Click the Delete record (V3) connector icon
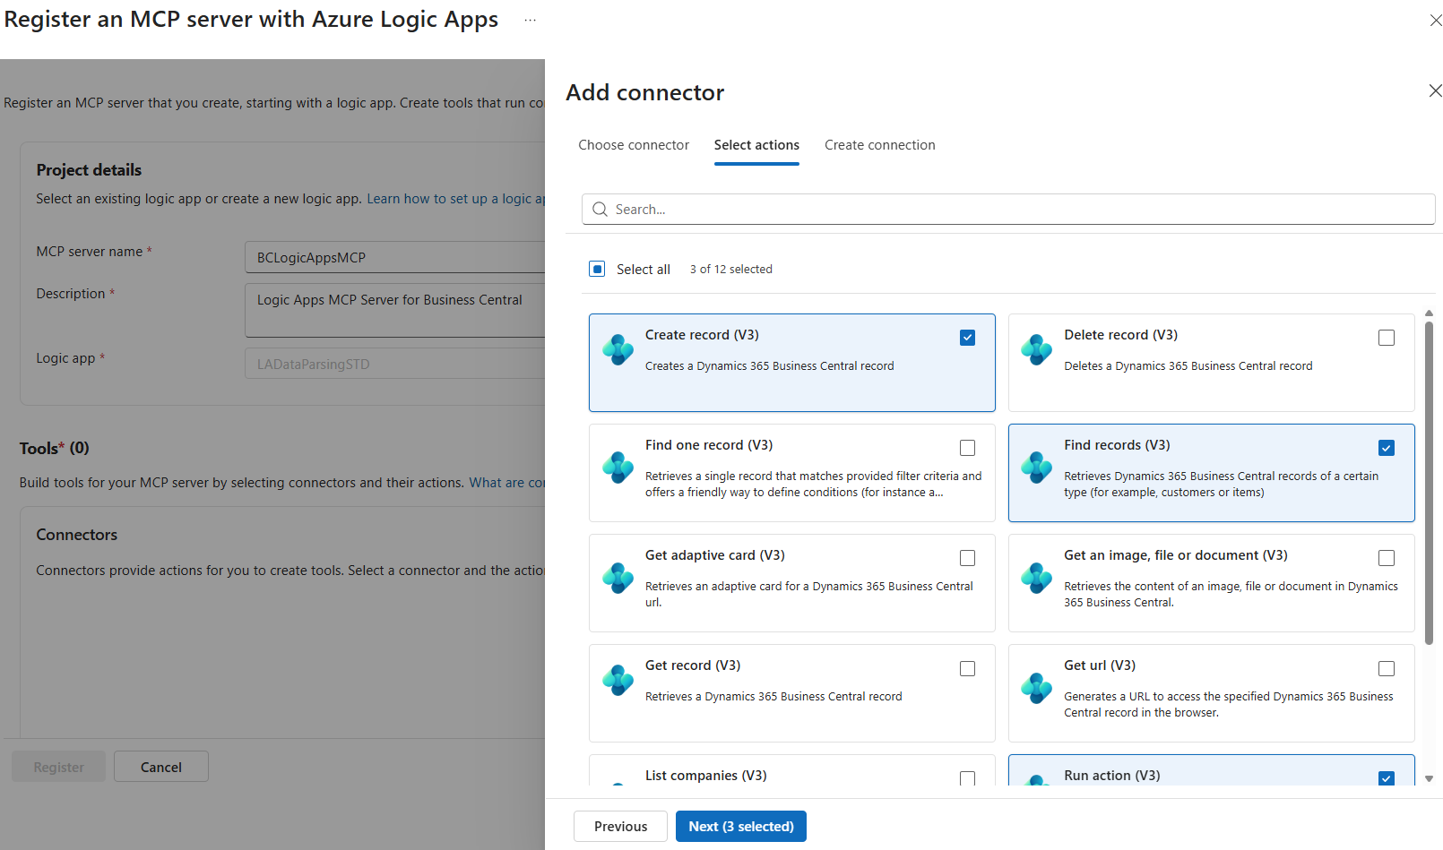 coord(1036,349)
